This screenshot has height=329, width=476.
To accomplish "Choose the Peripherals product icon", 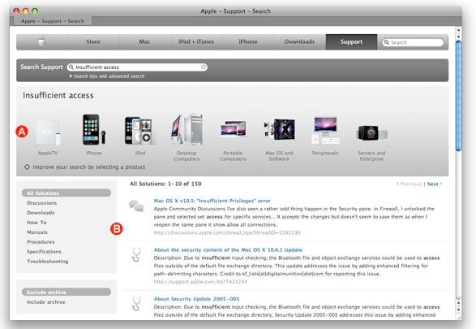I will pyautogui.click(x=325, y=130).
